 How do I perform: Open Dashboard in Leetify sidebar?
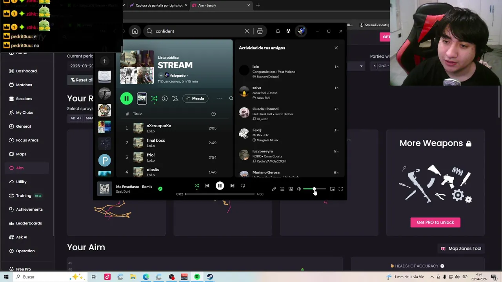click(x=26, y=71)
